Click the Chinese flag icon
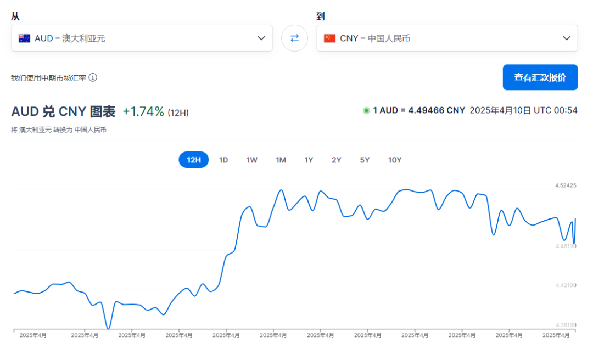 click(329, 38)
